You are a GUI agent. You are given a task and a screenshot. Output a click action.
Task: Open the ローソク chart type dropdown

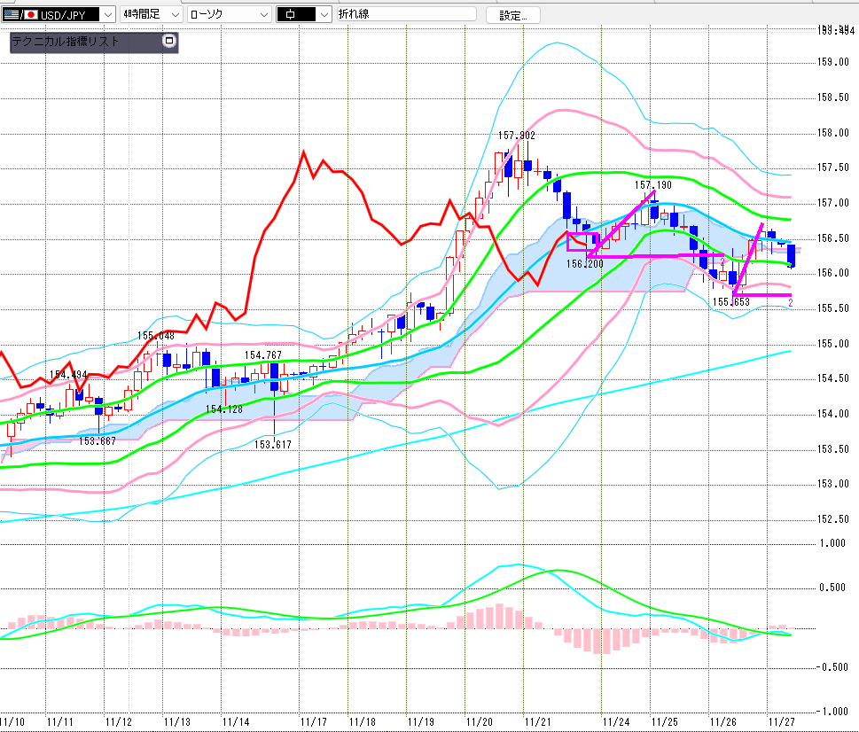coord(263,15)
